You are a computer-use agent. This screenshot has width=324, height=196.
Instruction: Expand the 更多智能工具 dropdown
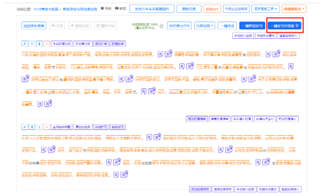266,9
